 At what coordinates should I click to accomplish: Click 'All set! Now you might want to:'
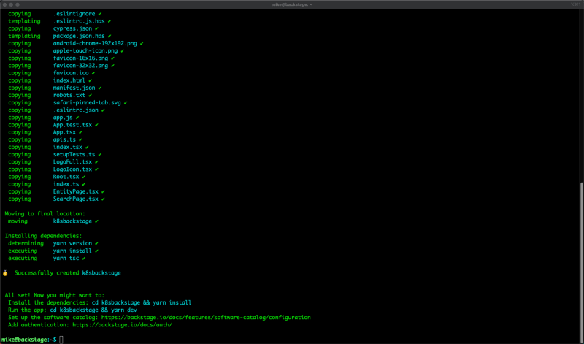55,295
